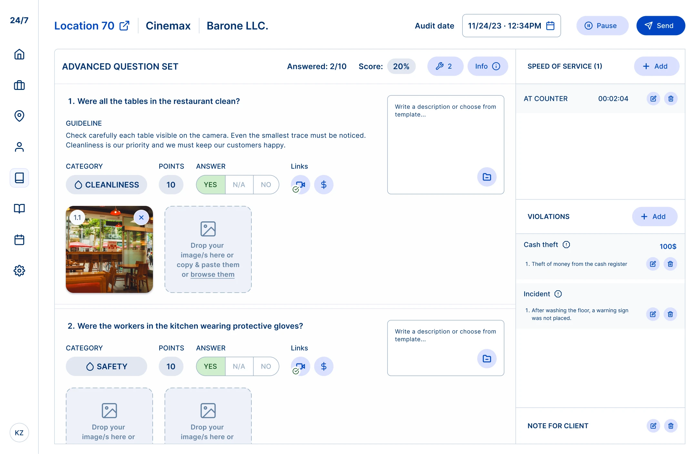Open the Info button in question set header
This screenshot has height=454, width=697.
pos(487,66)
